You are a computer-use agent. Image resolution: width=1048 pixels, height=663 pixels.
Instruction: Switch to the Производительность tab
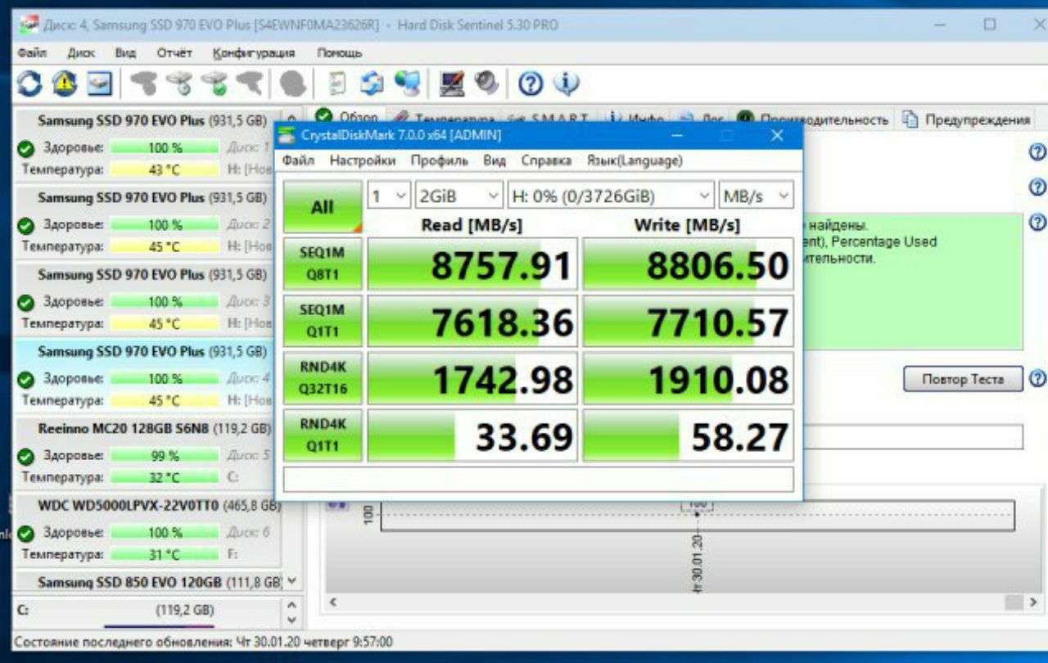click(x=811, y=120)
